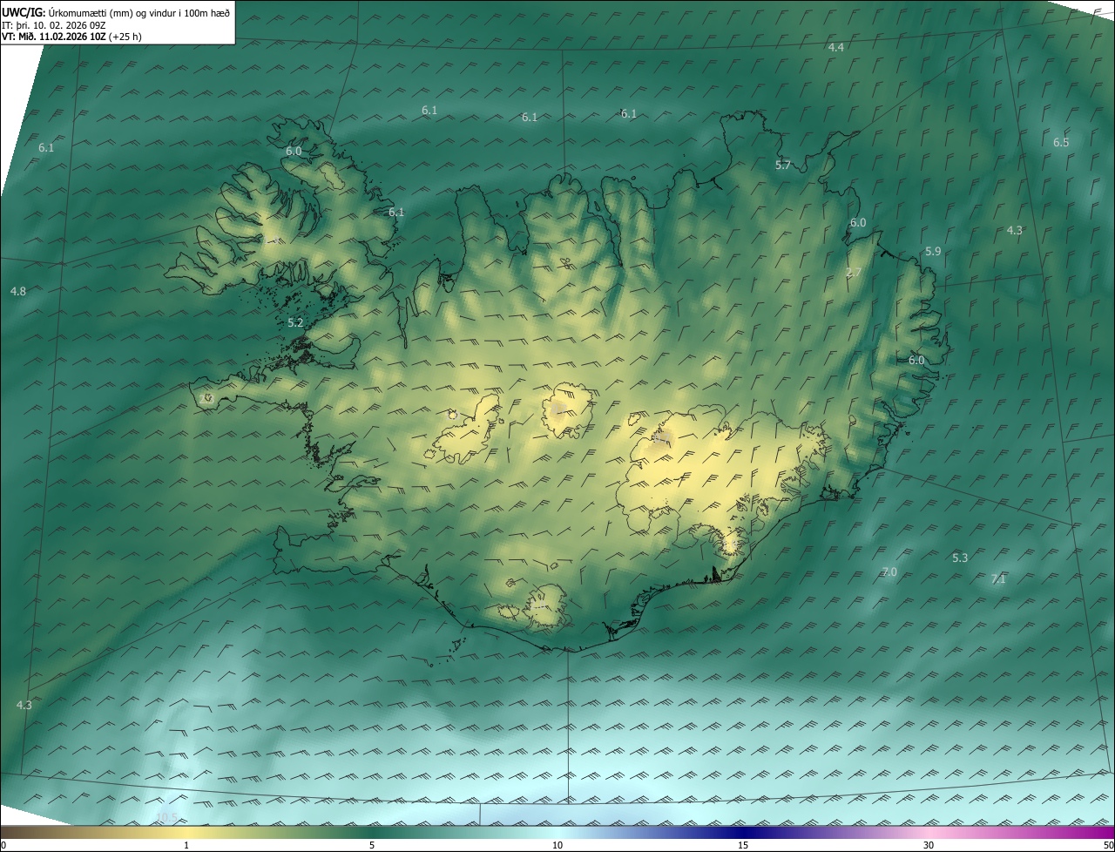Click the legend tick labeled 50

coord(1108,845)
